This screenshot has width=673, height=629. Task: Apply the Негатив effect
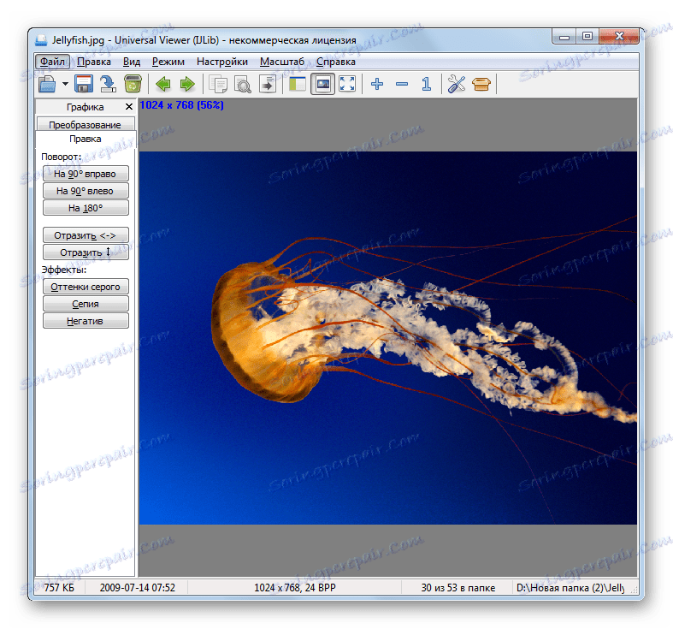point(86,321)
